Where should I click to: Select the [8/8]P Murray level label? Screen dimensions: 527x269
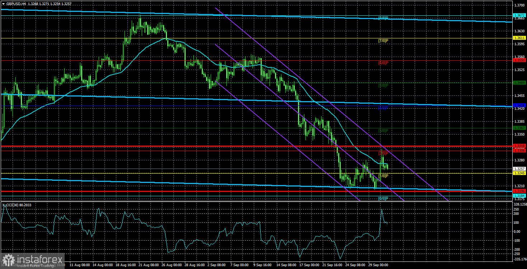[x=383, y=18]
